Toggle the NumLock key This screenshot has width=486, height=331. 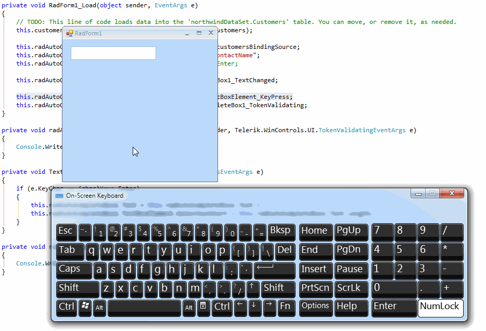point(440,308)
